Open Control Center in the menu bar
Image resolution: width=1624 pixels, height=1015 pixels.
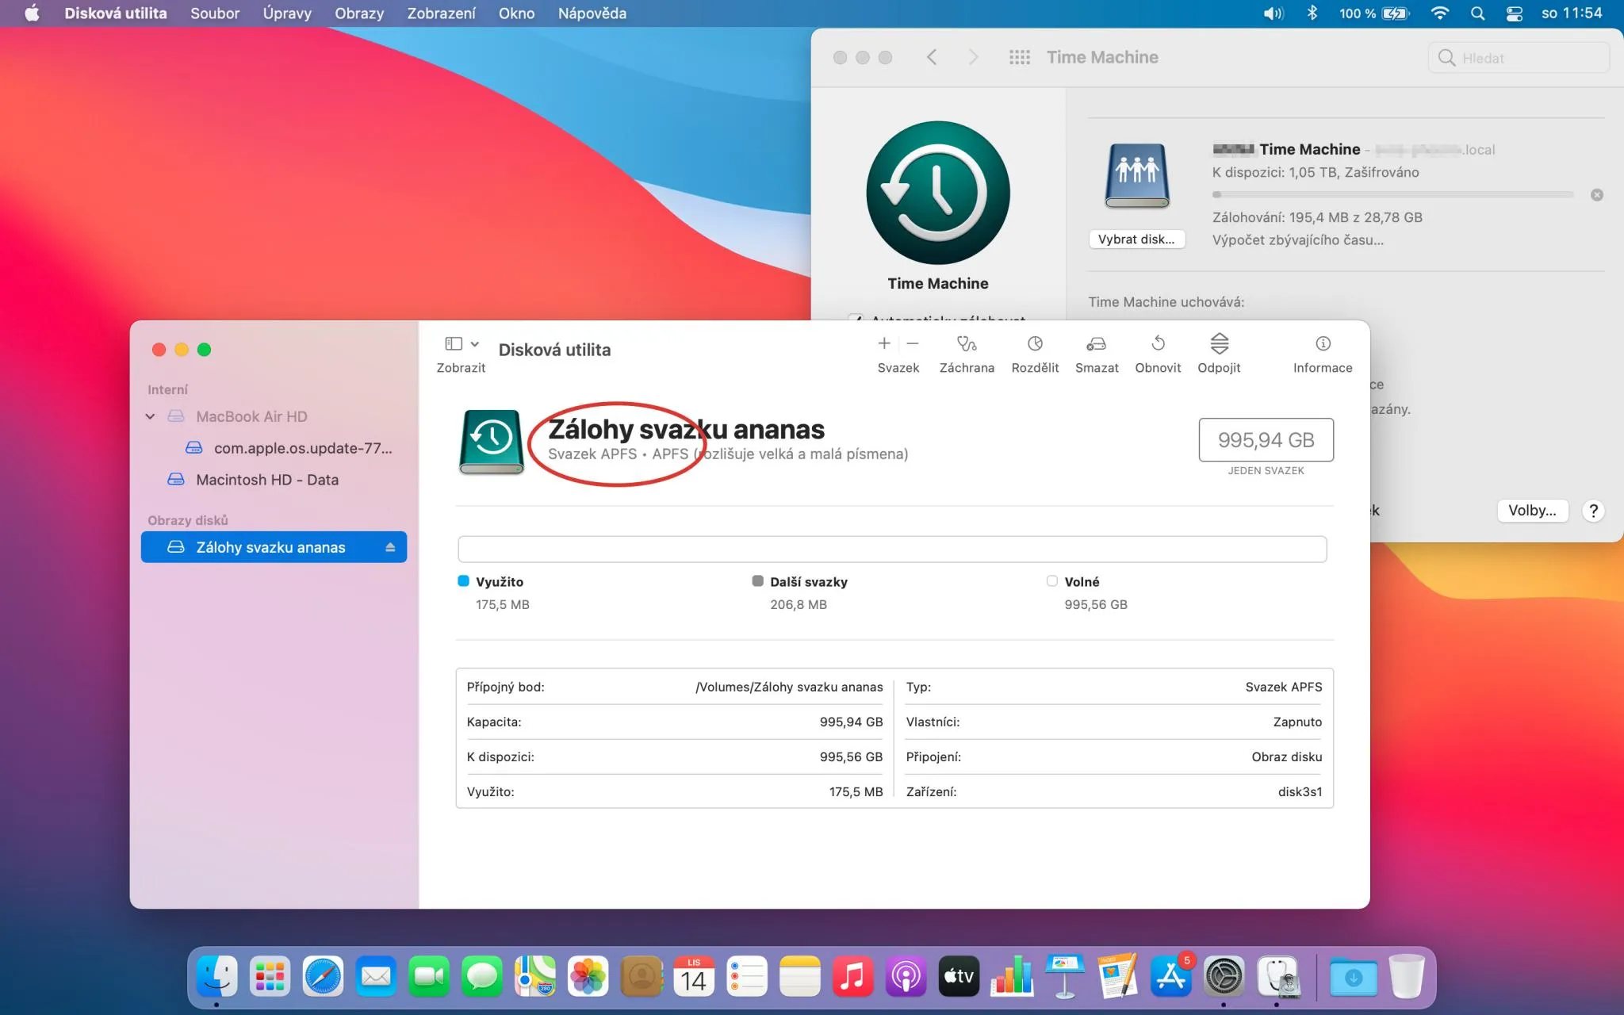coord(1514,13)
